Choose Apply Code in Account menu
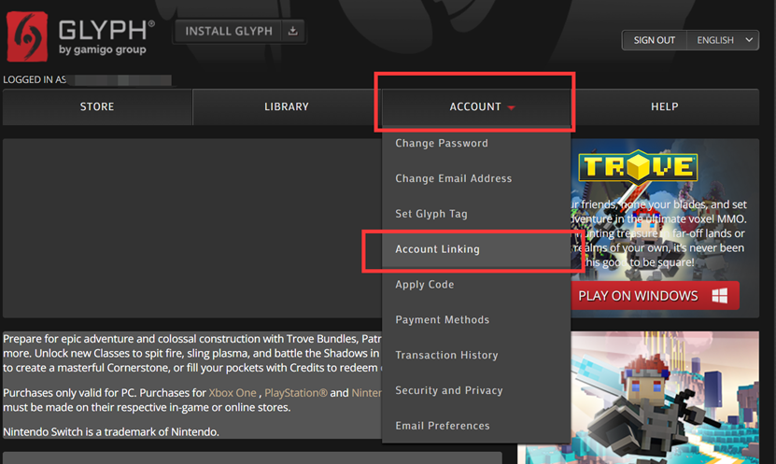The width and height of the screenshot is (776, 464). [x=476, y=285]
